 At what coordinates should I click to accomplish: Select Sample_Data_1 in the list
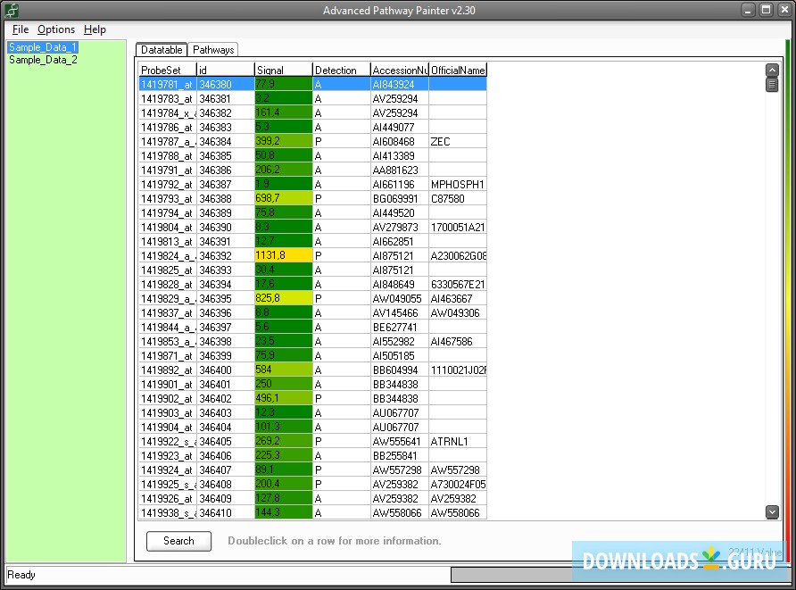pyautogui.click(x=43, y=47)
